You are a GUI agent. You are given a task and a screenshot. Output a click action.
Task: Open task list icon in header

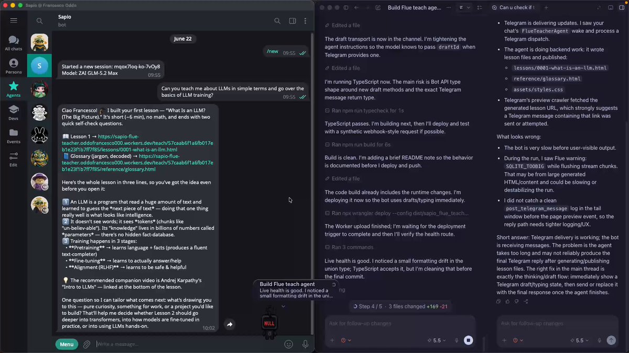point(480,8)
